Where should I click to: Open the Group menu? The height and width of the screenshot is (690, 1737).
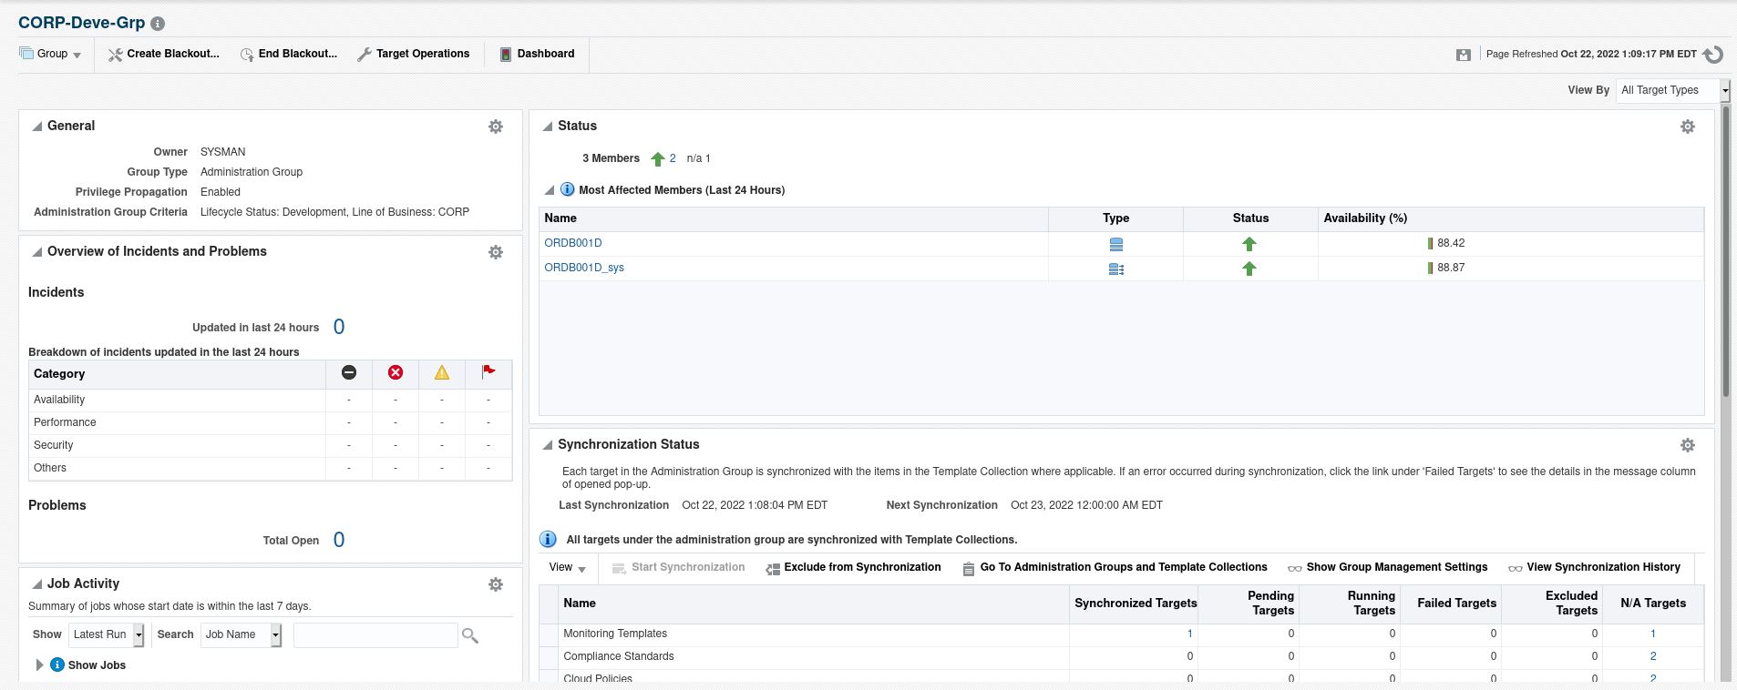point(52,54)
